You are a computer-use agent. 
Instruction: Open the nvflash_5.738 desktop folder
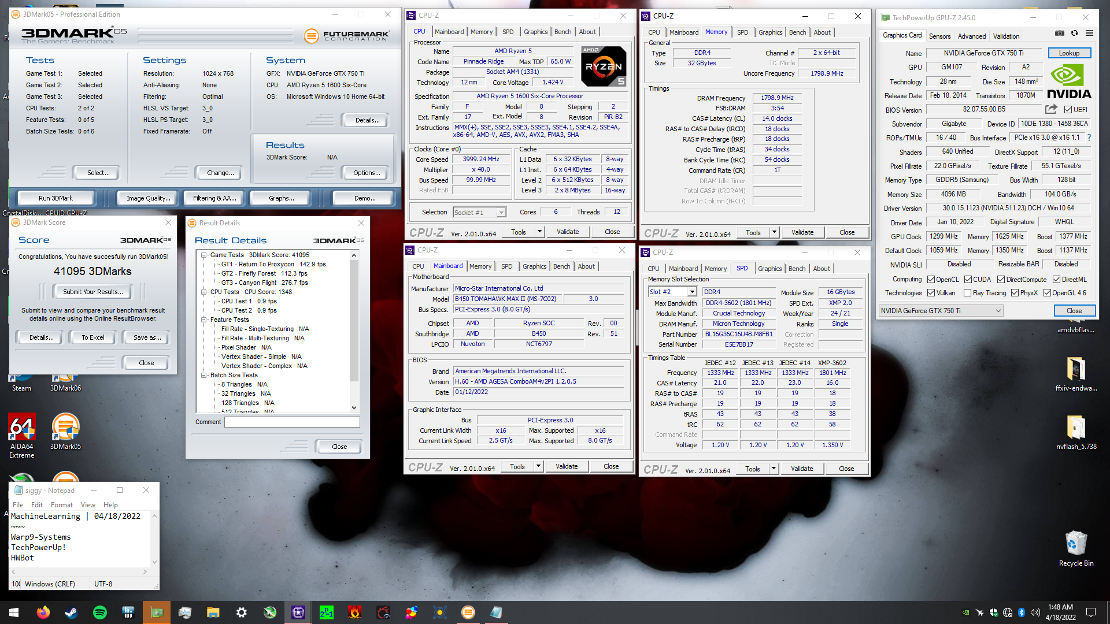pyautogui.click(x=1076, y=432)
